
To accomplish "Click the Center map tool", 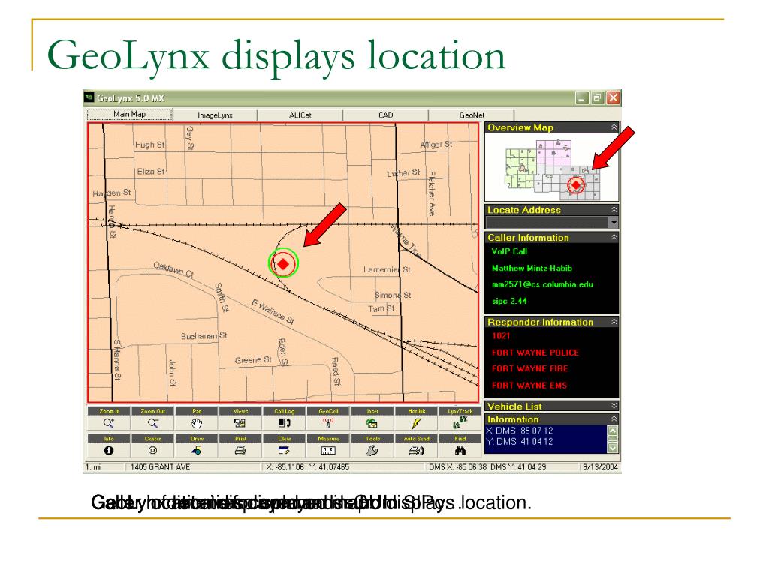I will 153,450.
